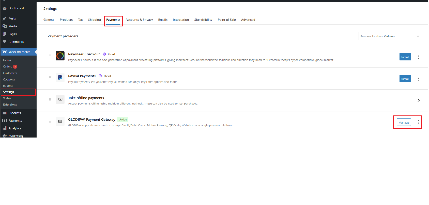Click the GLODIPAY card icon

(60, 121)
